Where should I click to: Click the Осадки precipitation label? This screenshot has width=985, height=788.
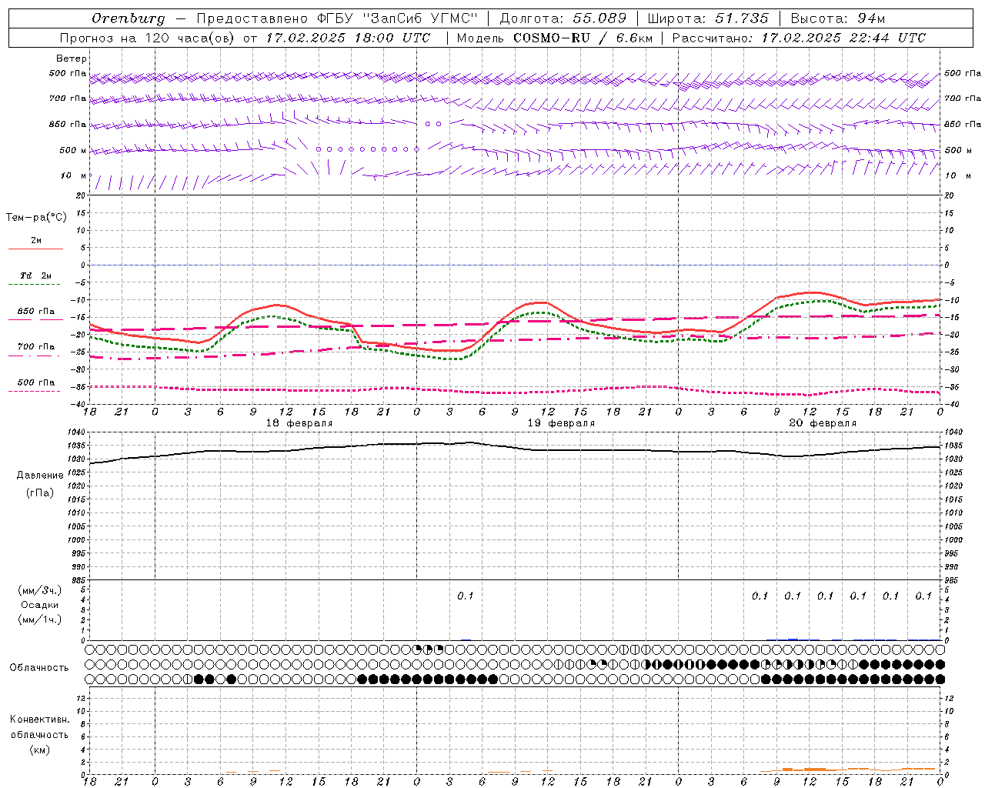(x=40, y=605)
